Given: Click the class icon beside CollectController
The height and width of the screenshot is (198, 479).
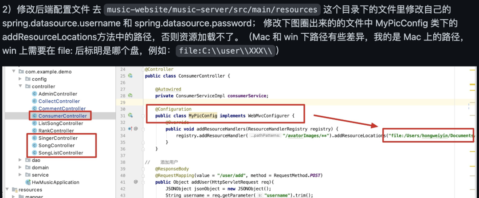Looking at the screenshot, I should point(35,101).
